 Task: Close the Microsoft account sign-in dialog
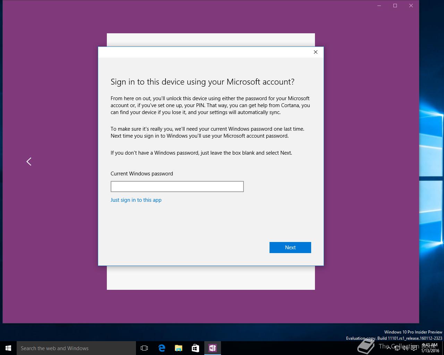click(x=315, y=52)
